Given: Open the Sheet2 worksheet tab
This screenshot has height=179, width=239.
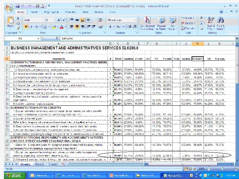Looking at the screenshot, I should tap(39, 164).
